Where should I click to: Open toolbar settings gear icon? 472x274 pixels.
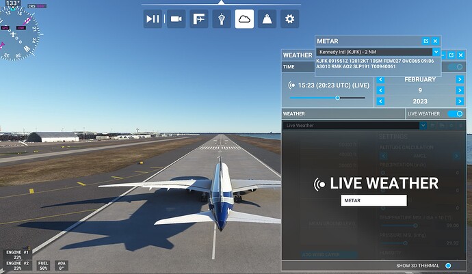coord(289,19)
